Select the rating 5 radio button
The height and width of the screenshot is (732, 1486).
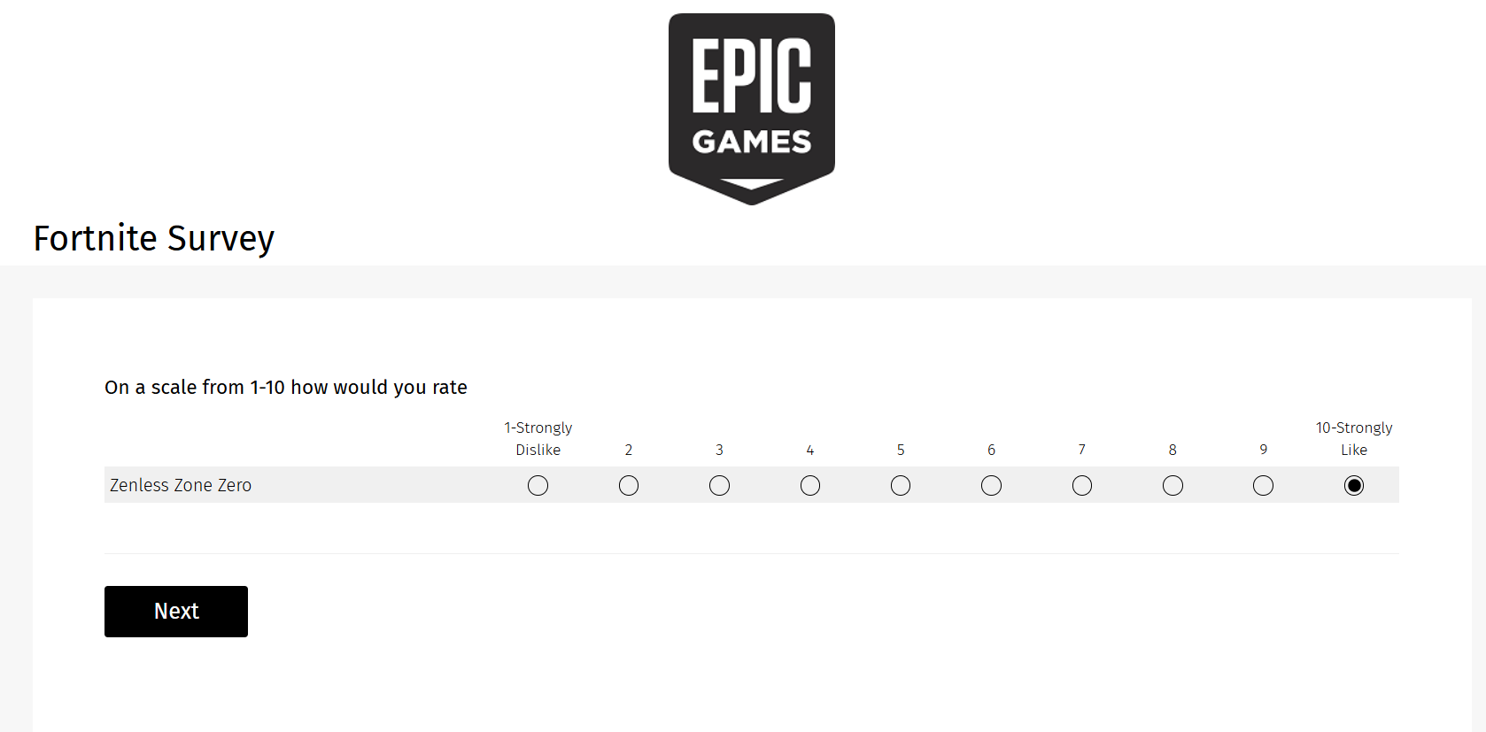901,485
